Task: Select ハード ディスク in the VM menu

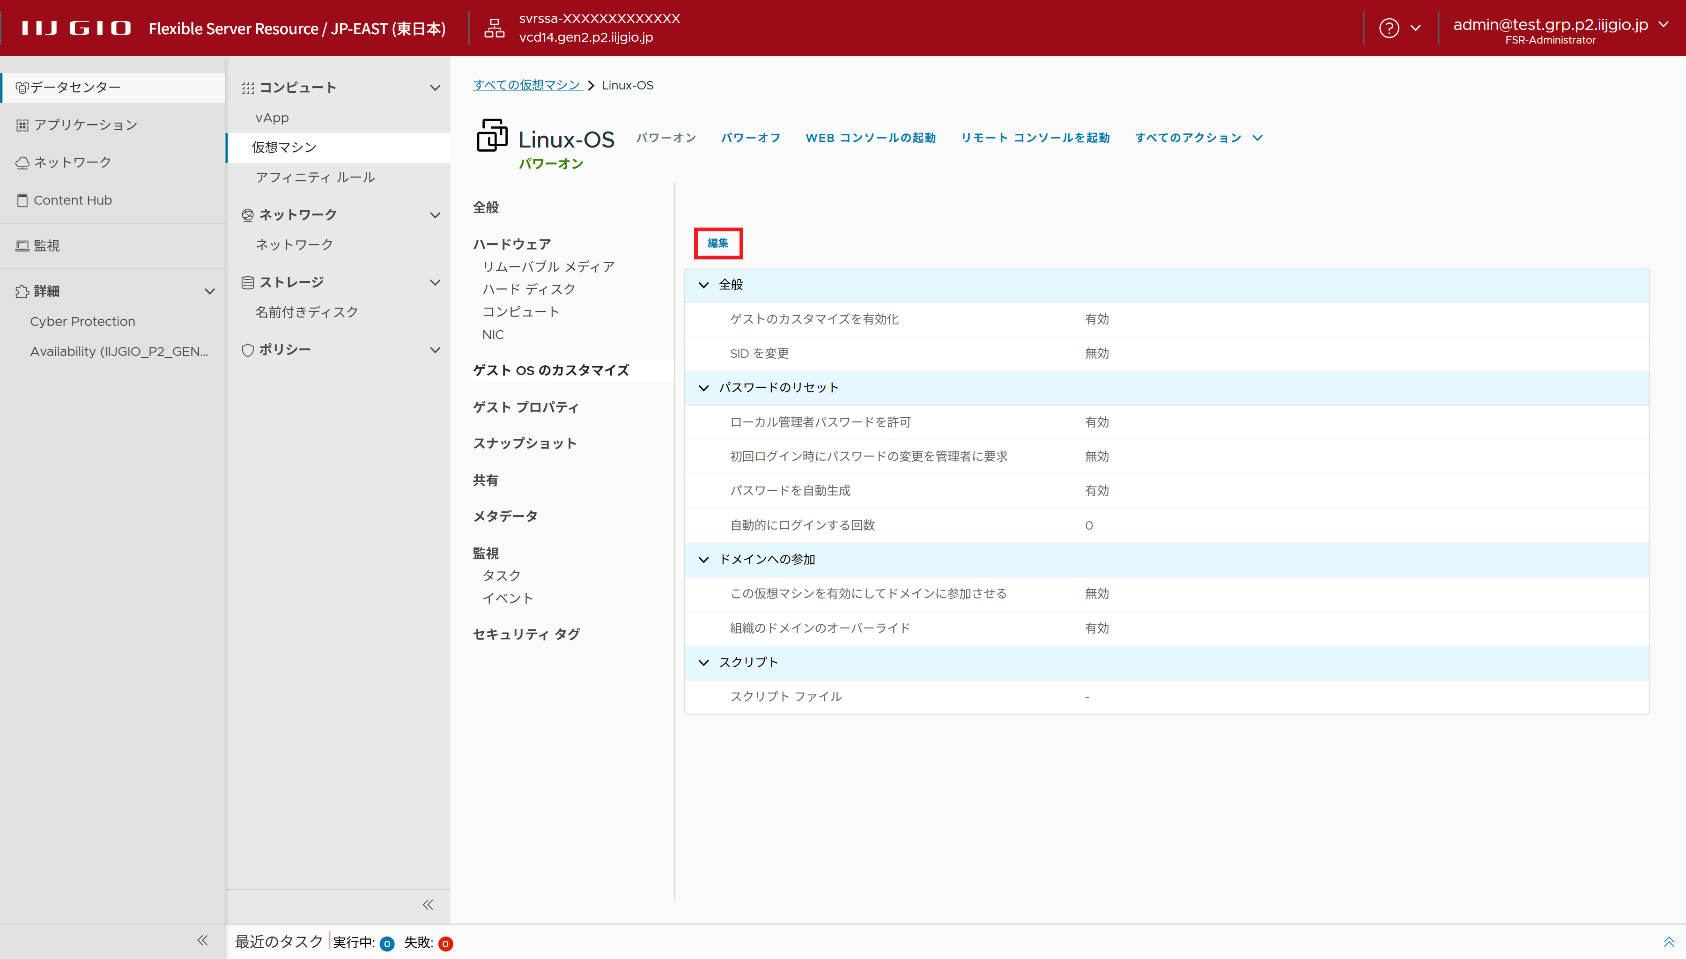Action: 528,289
